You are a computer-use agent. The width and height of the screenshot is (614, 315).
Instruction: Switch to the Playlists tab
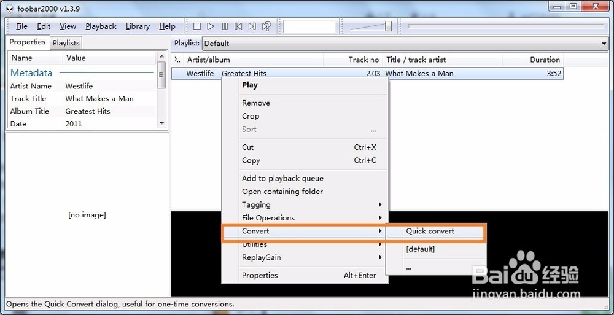[66, 43]
